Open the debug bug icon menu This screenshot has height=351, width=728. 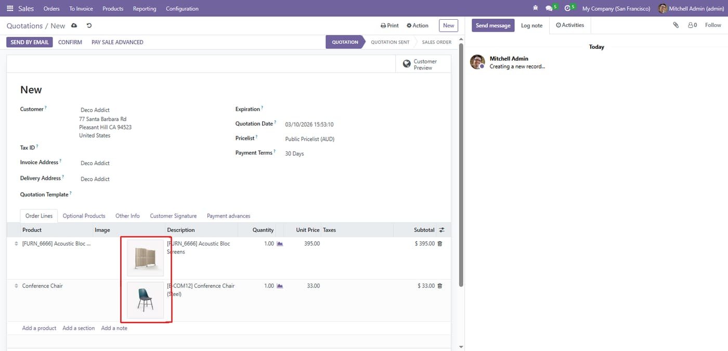536,8
